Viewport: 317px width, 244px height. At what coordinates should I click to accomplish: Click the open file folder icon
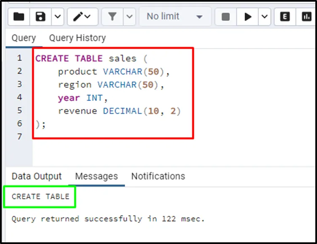[19, 17]
